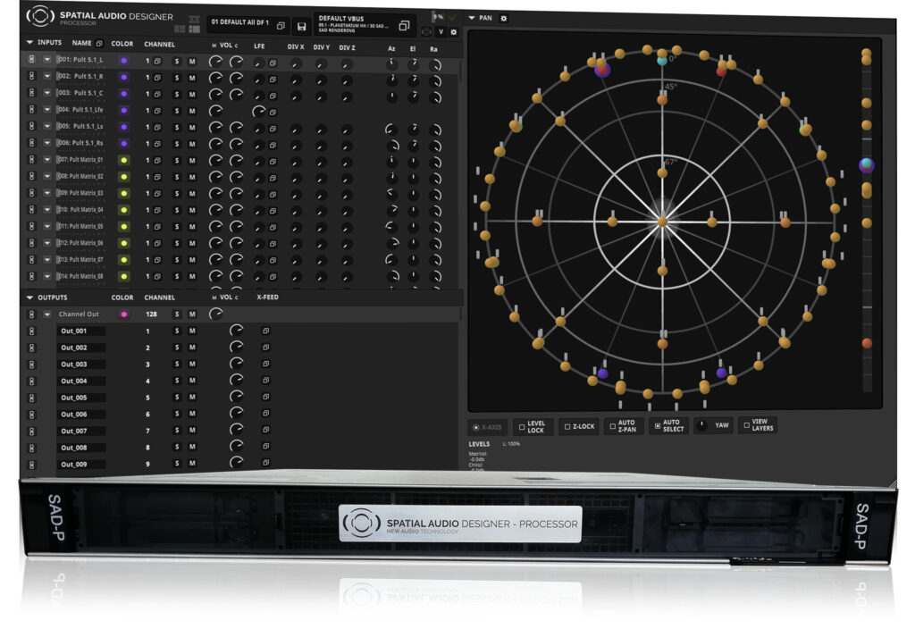The image size is (915, 629).
Task: Click the channel popup icon for 010: Pult Matrix_04
Action: pos(157,210)
